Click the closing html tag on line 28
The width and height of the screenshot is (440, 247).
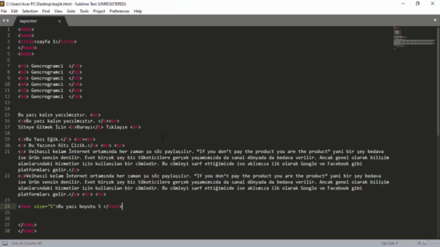tap(27, 231)
